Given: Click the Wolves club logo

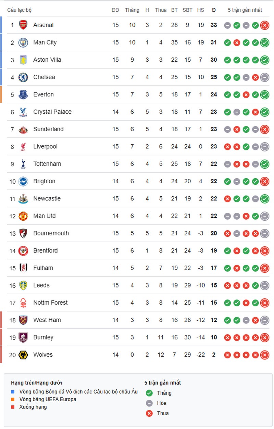Looking at the screenshot, I should [23, 355].
